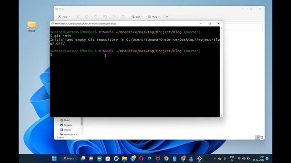The height and width of the screenshot is (163, 291).
Task: Minimize the Blog File Explorer window
Action: pos(242,9)
